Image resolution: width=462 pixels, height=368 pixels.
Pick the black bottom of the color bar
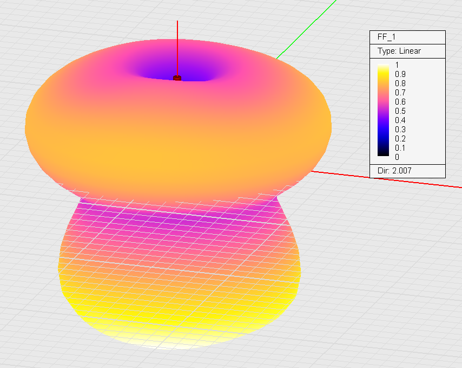383,154
